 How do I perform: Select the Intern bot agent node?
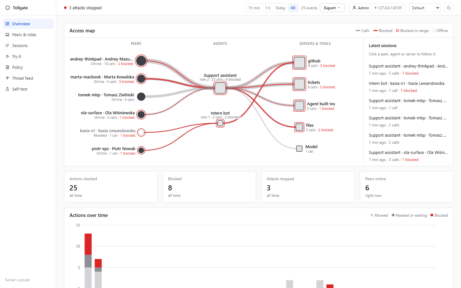(220, 123)
